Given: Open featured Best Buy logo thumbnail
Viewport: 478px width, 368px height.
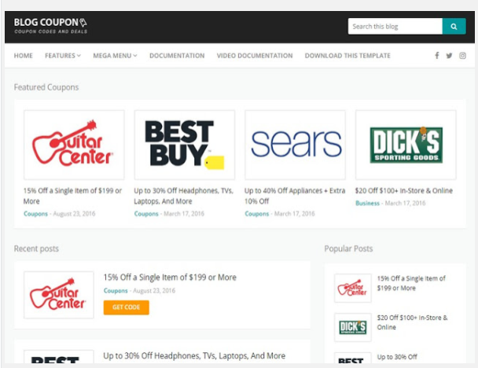Looking at the screenshot, I should (x=185, y=145).
